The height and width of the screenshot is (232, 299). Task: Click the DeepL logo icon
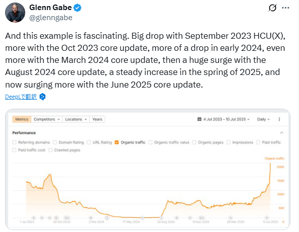42,97
